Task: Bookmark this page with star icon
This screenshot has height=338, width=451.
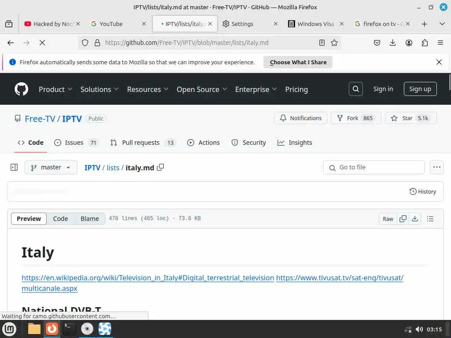Action: pyautogui.click(x=334, y=43)
